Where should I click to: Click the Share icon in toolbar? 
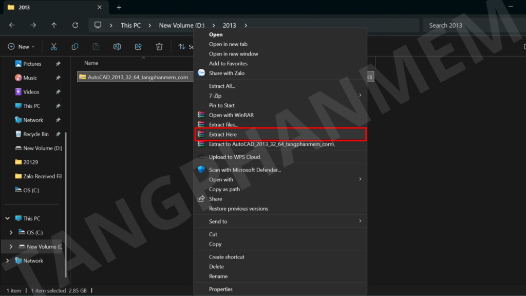[x=138, y=47]
